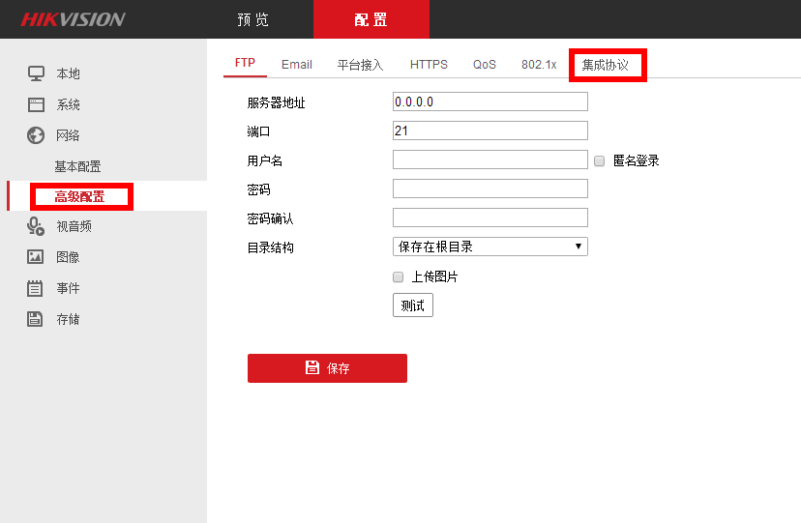
Task: Click the system window icon beside 系统
Action: (x=36, y=104)
